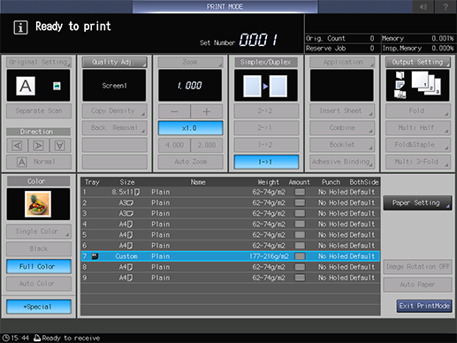Click the +Special button

tap(39, 307)
